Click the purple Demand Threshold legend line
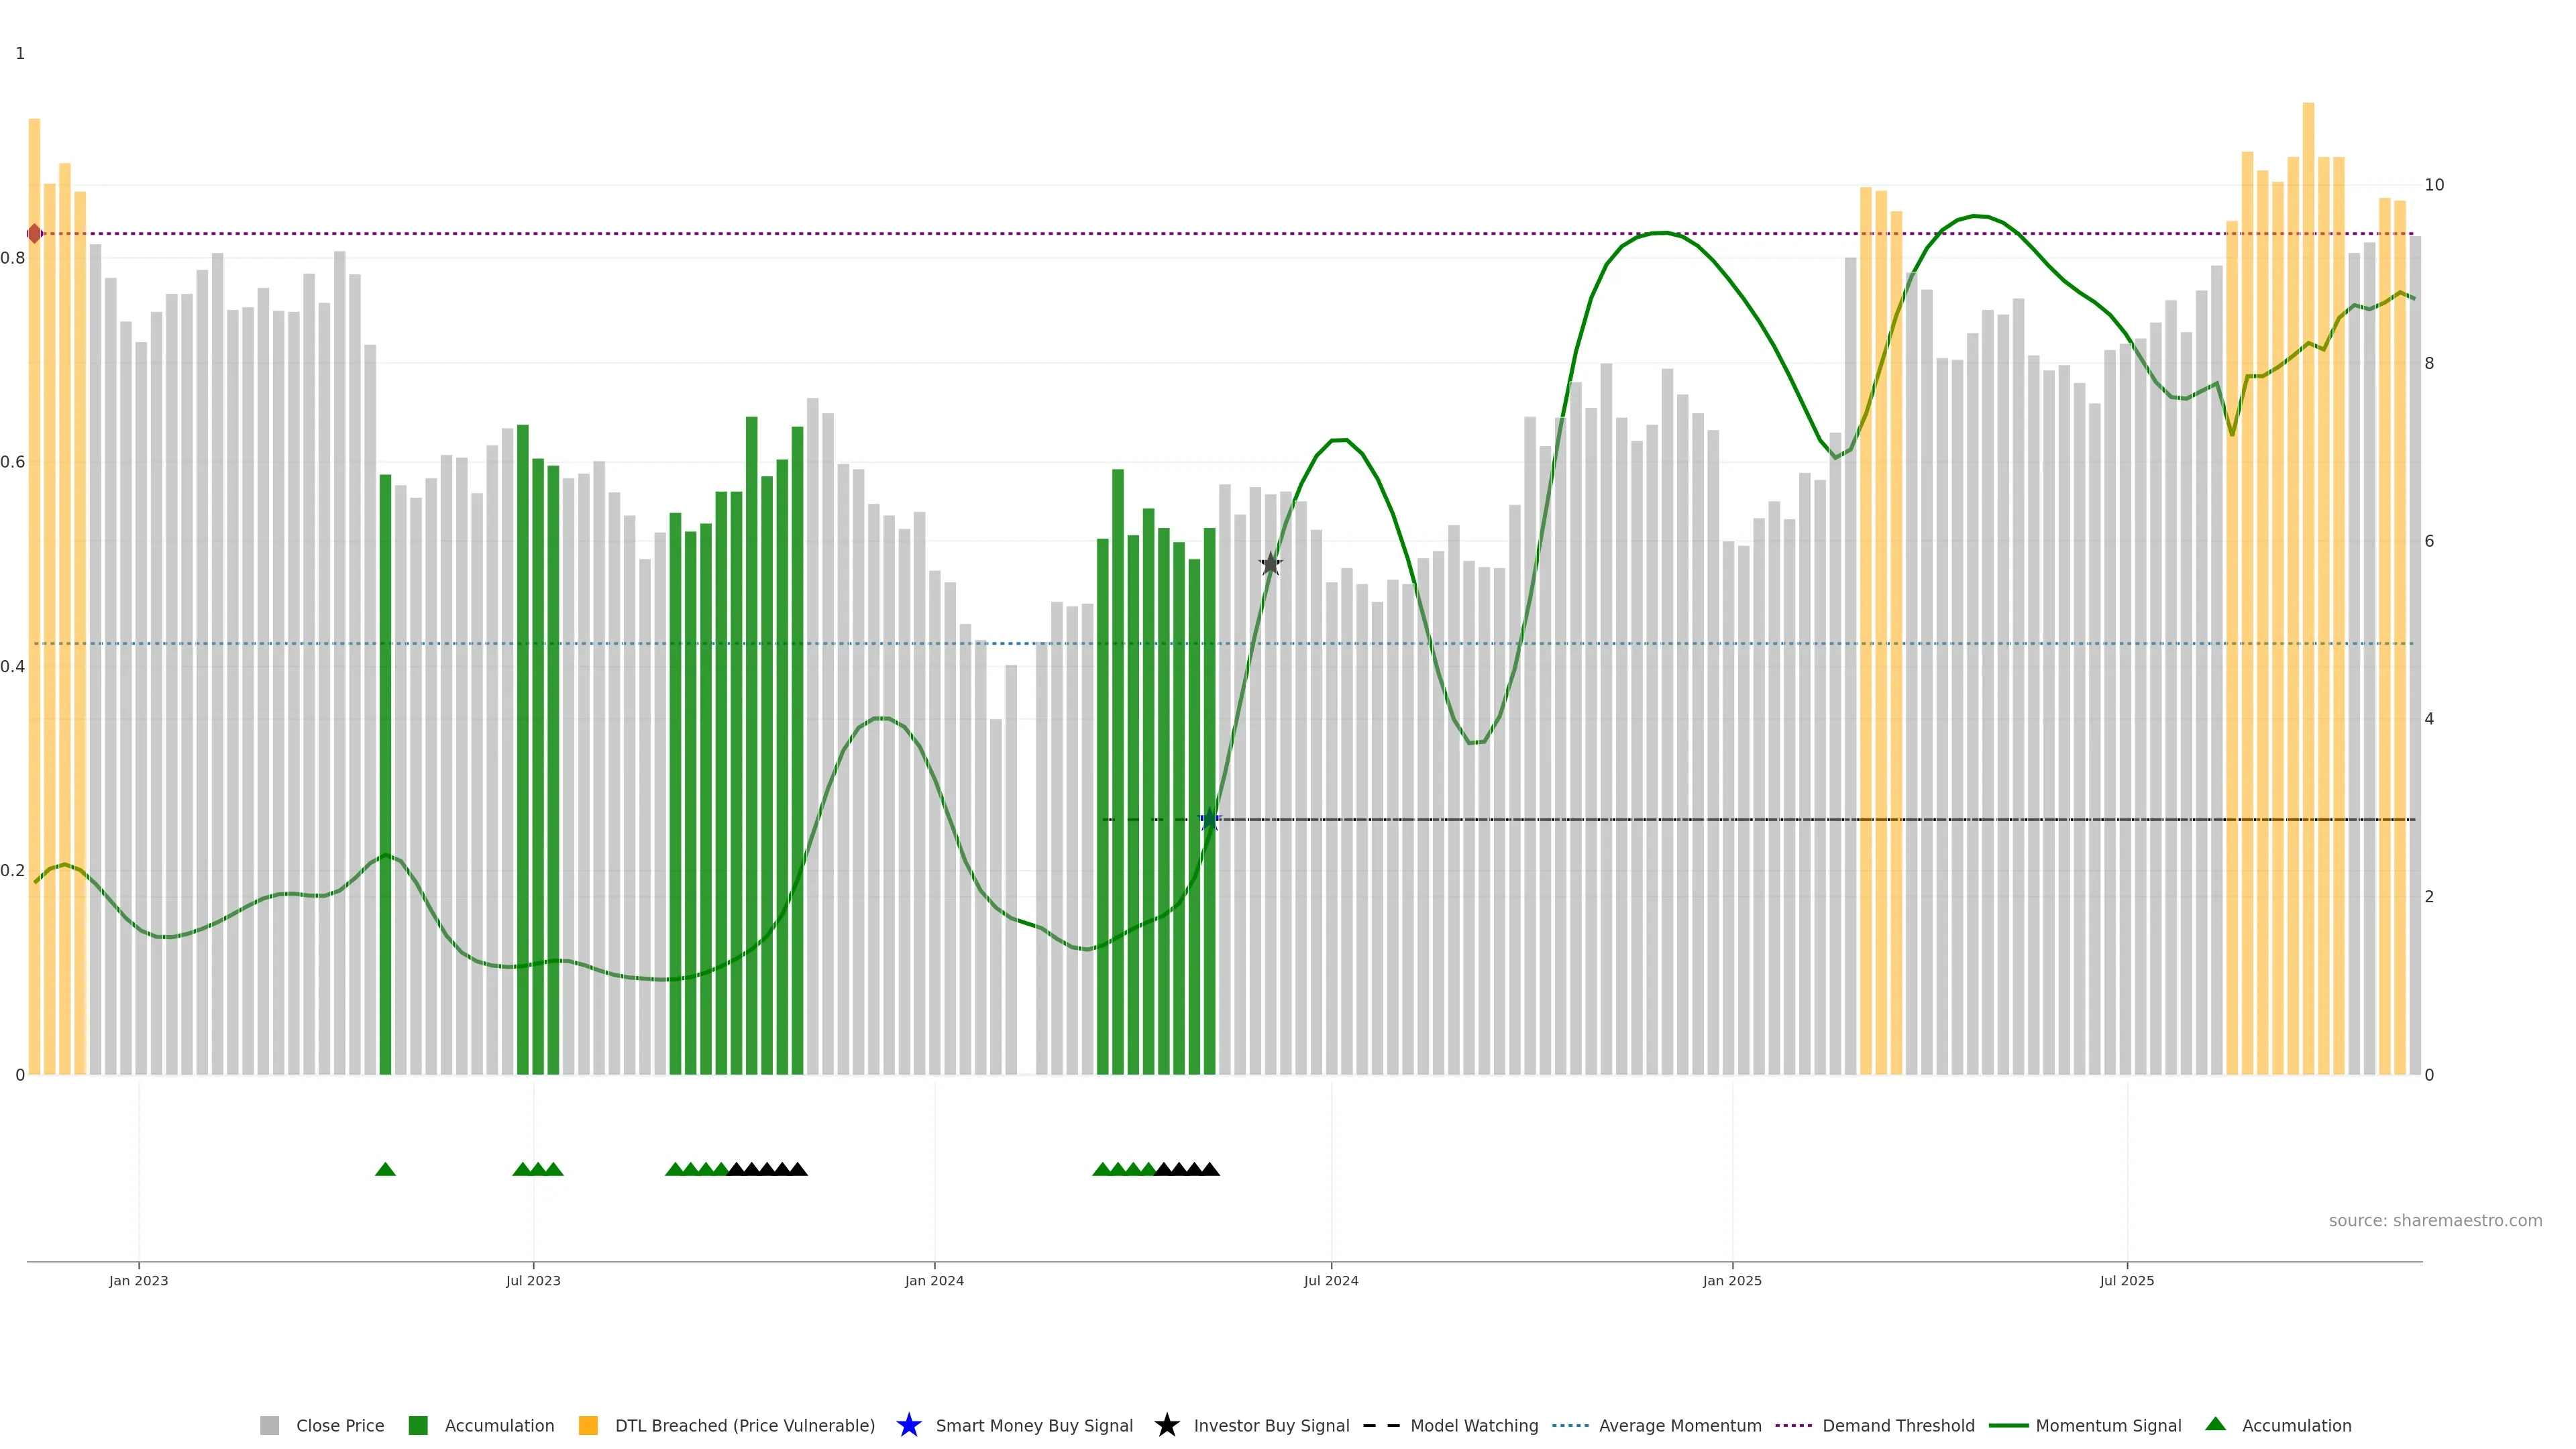The image size is (2576, 1449). [x=1793, y=1425]
